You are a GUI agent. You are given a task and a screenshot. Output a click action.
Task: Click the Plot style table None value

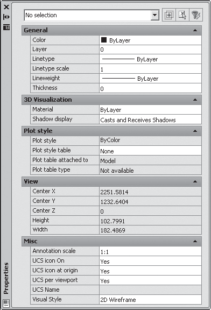coord(150,151)
